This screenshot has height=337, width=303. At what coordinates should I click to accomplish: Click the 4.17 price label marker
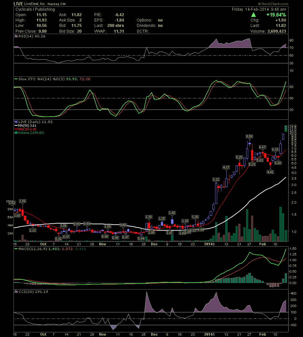pos(226,167)
